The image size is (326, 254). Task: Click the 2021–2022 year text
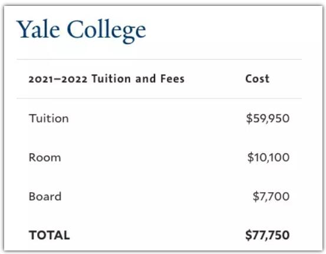[x=58, y=79]
